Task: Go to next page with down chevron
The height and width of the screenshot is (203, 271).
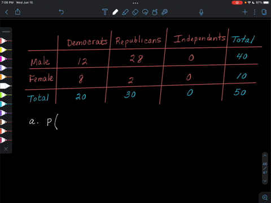Action: [x=265, y=181]
